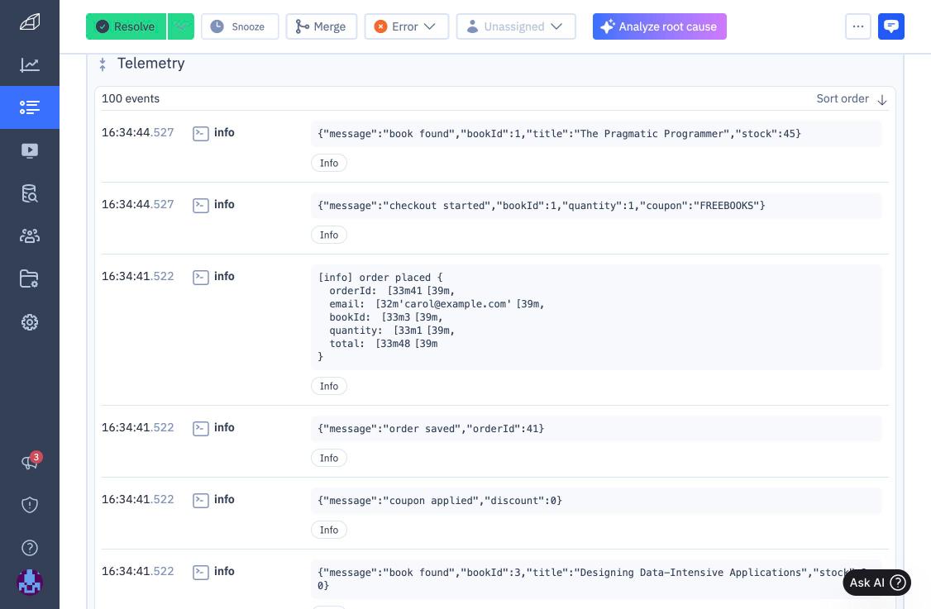Click the Merge button
Viewport: 931px width, 609px height.
tap(321, 26)
